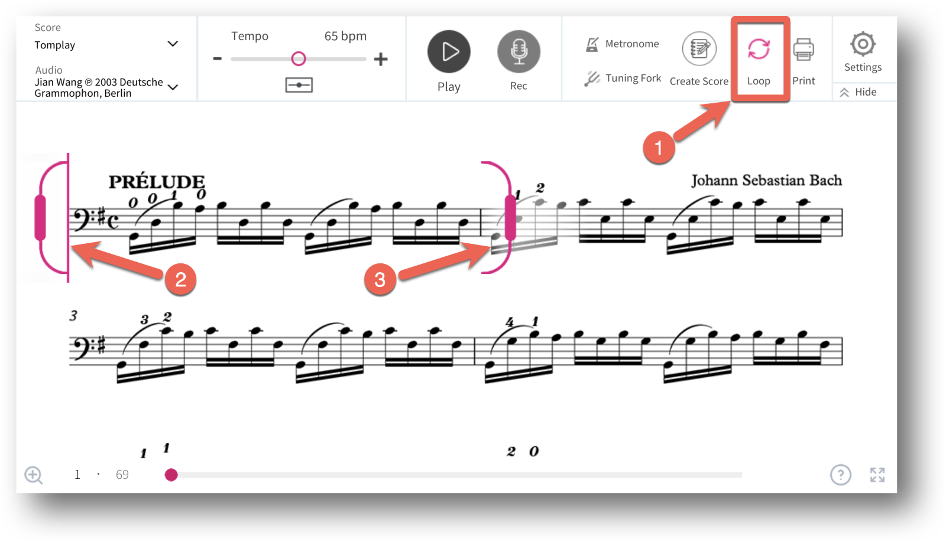Reset tempo using the icon below slider
Viewport: 946px width, 542px height.
pos(299,85)
